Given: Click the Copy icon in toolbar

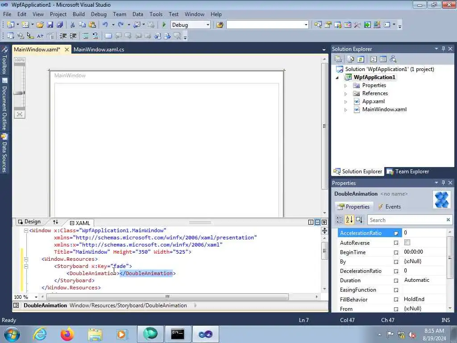Looking at the screenshot, I should click(83, 25).
